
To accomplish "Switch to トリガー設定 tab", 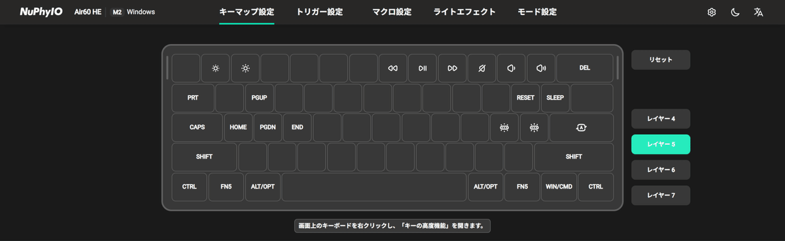I will 319,12.
